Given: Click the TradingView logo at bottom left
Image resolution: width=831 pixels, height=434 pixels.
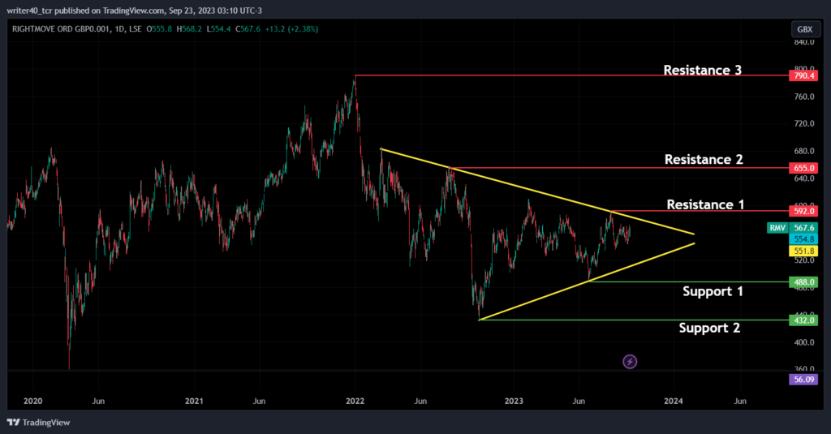Looking at the screenshot, I should click(x=39, y=423).
